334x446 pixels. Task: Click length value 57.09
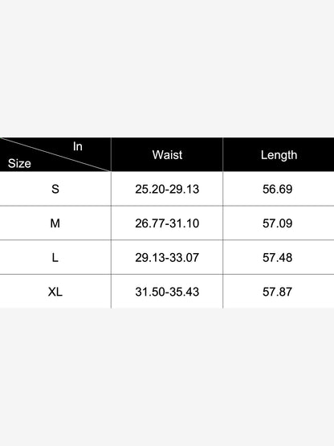point(278,223)
